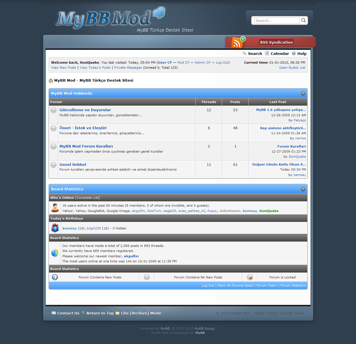Click status icon beside Güncelleme ve Duyurular
This screenshot has width=356, height=344.
coord(54,110)
